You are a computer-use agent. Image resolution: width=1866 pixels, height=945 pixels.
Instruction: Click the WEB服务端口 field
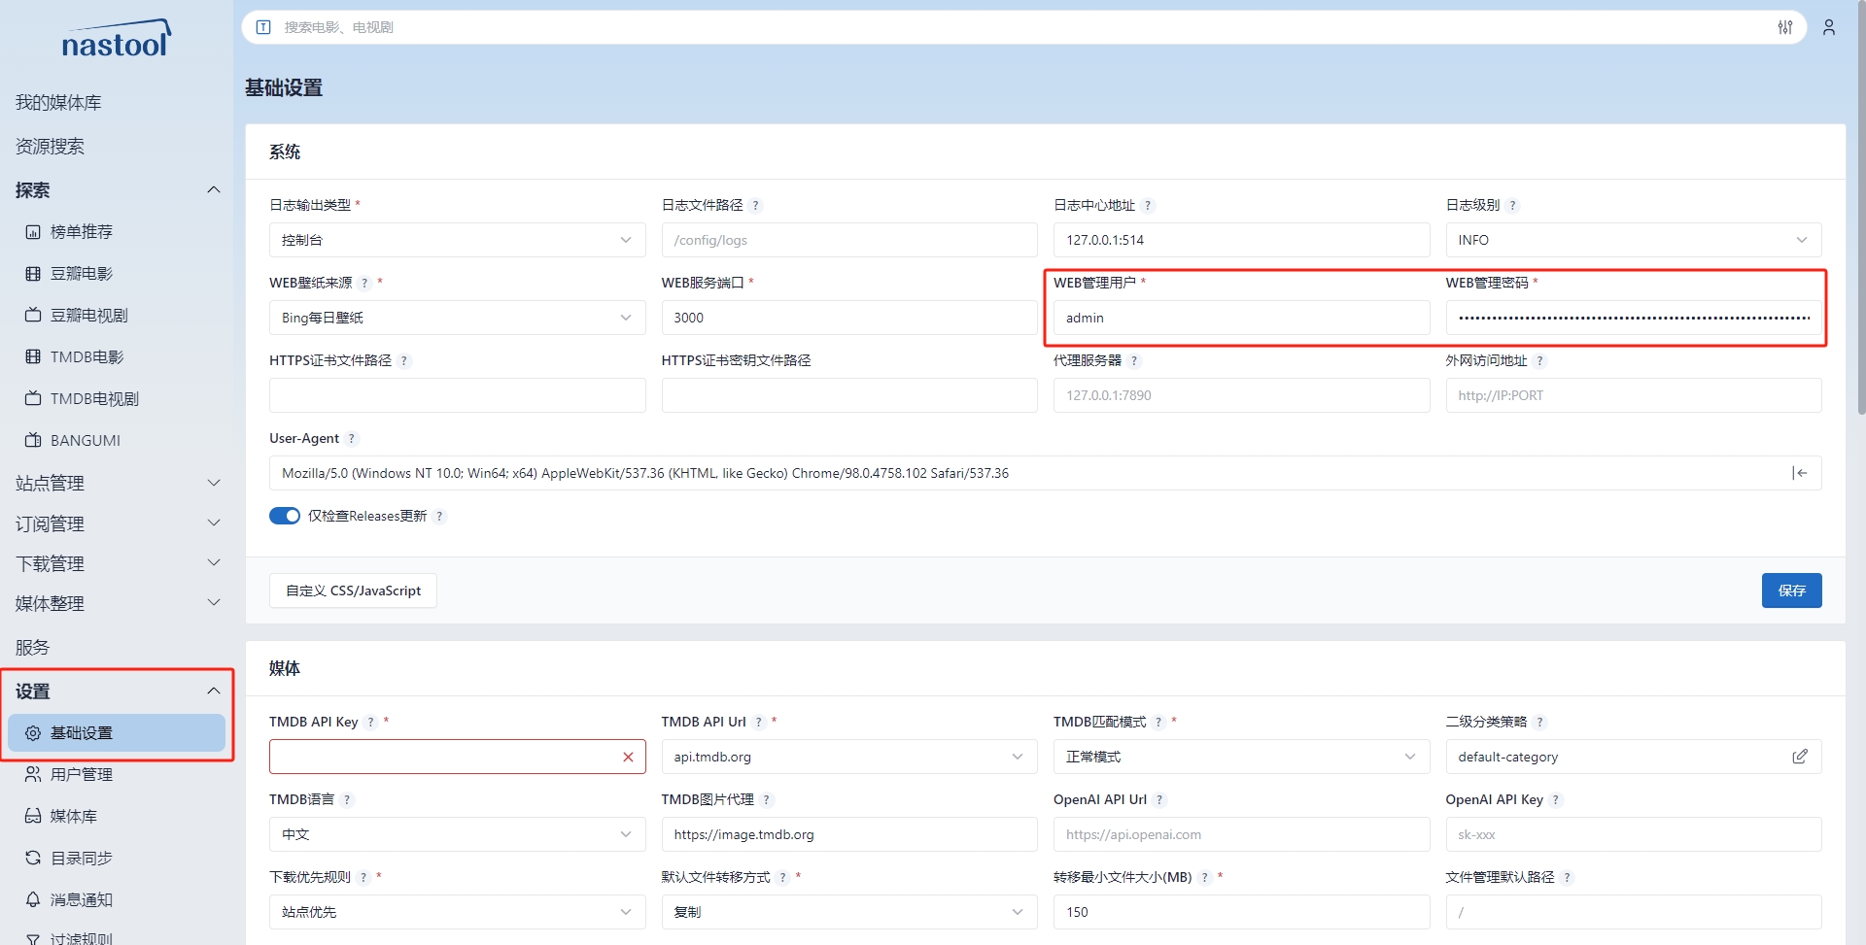(x=849, y=318)
